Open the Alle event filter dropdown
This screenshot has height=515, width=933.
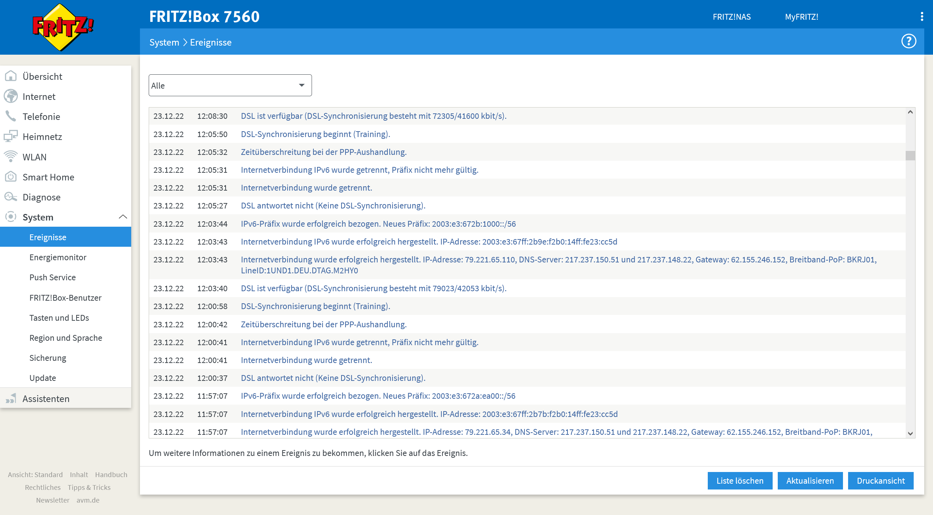click(x=230, y=85)
